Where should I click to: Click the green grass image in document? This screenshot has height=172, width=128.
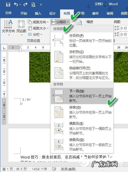pyautogui.click(x=40, y=67)
